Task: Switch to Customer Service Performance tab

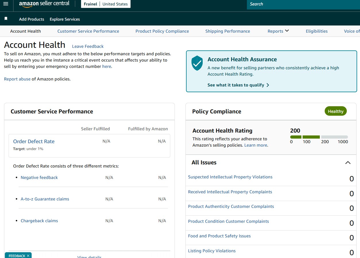Action: click(x=88, y=31)
